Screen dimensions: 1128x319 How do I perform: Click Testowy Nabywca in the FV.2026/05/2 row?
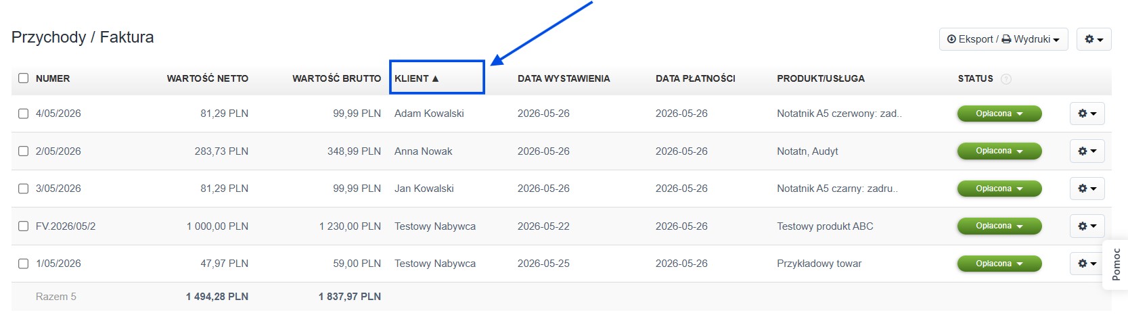pos(435,226)
